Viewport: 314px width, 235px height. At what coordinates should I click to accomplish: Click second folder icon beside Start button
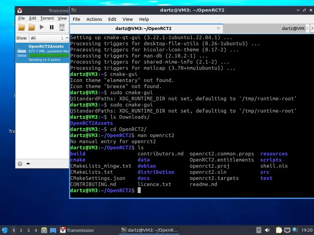coord(32,27)
